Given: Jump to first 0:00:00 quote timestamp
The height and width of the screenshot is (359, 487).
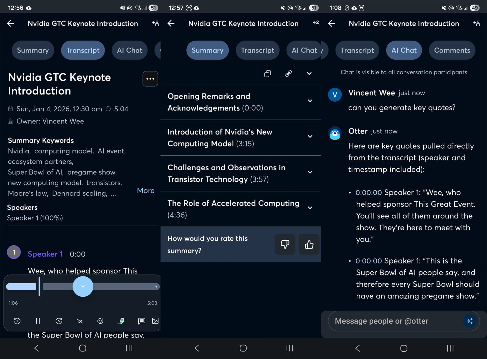Looking at the screenshot, I should point(369,193).
